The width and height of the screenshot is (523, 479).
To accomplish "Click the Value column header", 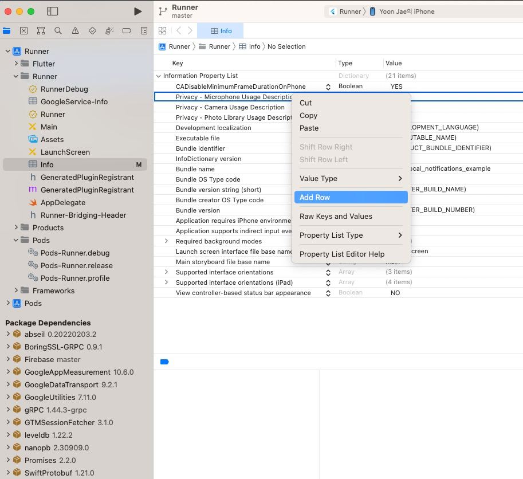I will [x=394, y=63].
